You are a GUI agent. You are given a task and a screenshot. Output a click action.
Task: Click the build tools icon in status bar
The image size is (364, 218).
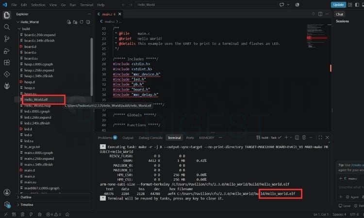tap(14, 215)
